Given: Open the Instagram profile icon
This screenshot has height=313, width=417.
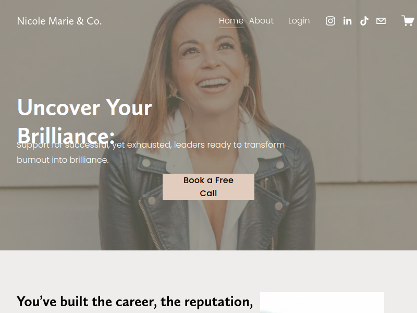Looking at the screenshot, I should tap(330, 21).
